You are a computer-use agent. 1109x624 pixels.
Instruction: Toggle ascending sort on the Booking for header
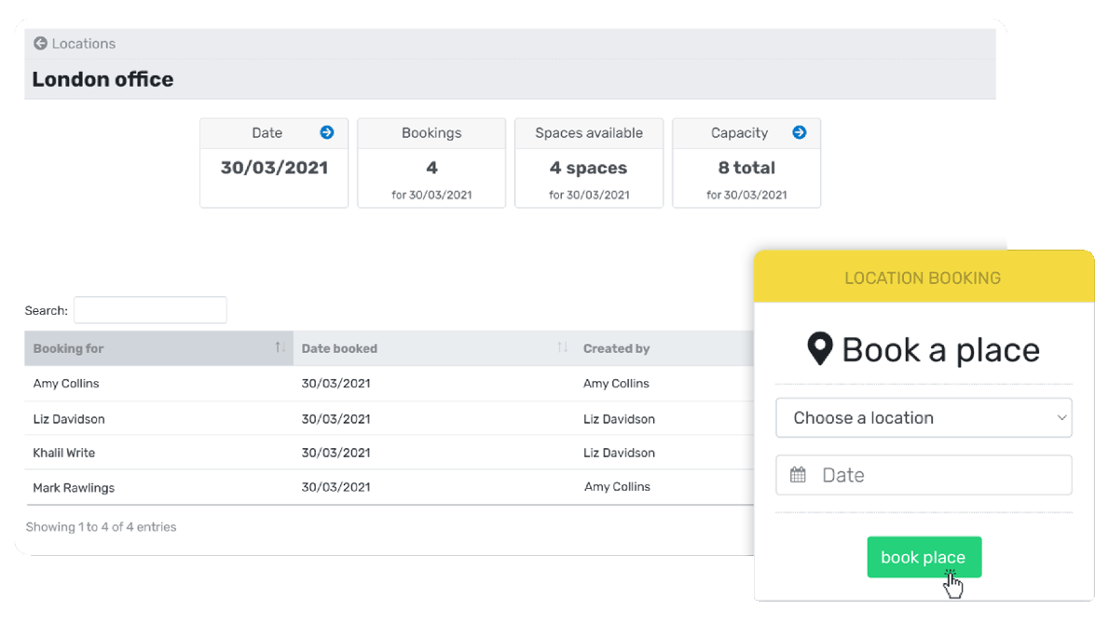[68, 347]
